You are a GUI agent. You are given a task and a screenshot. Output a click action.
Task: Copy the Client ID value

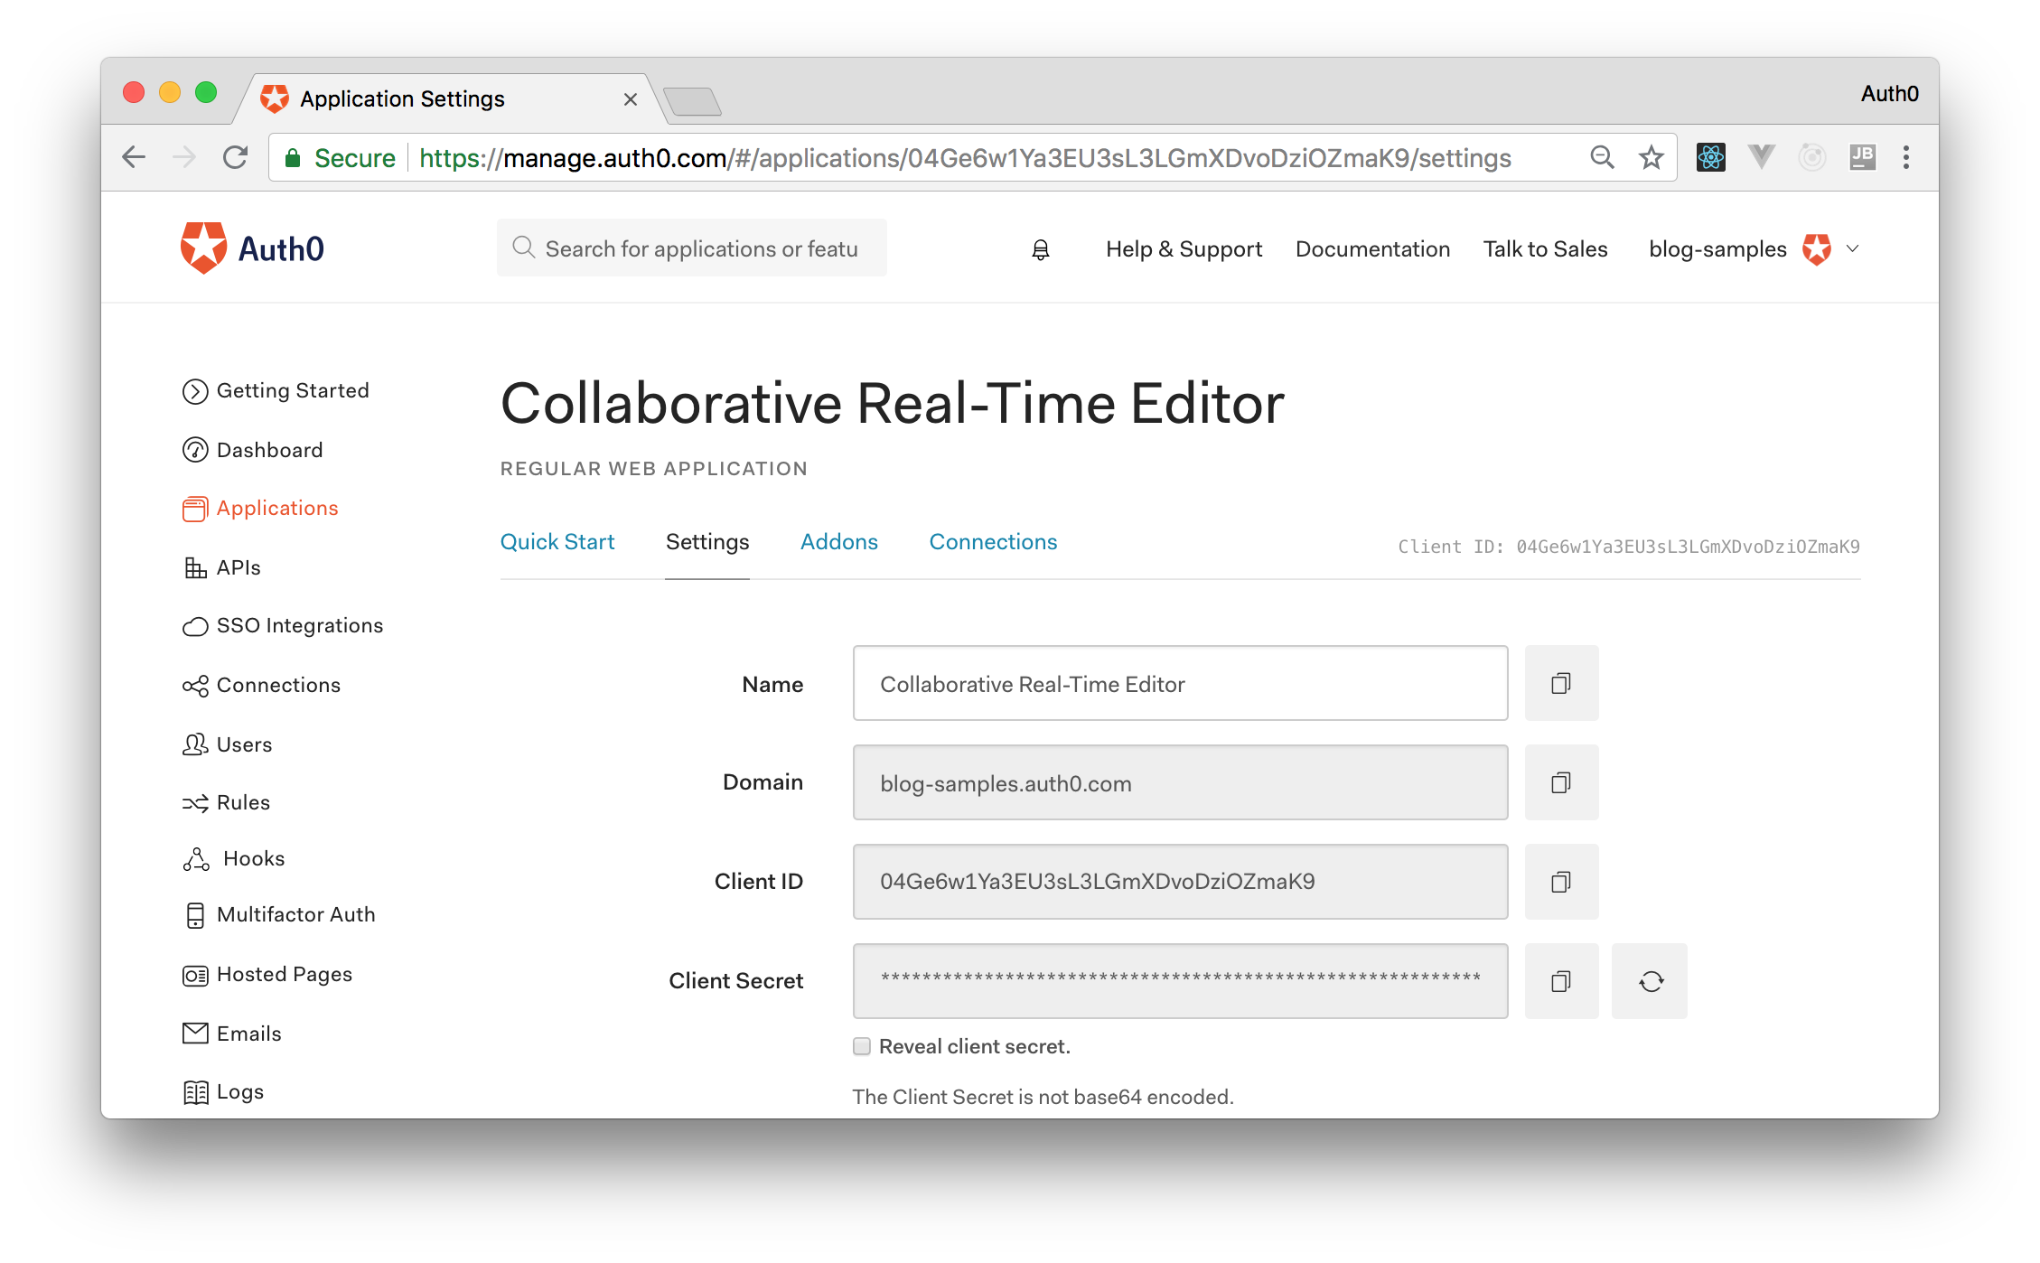tap(1560, 882)
